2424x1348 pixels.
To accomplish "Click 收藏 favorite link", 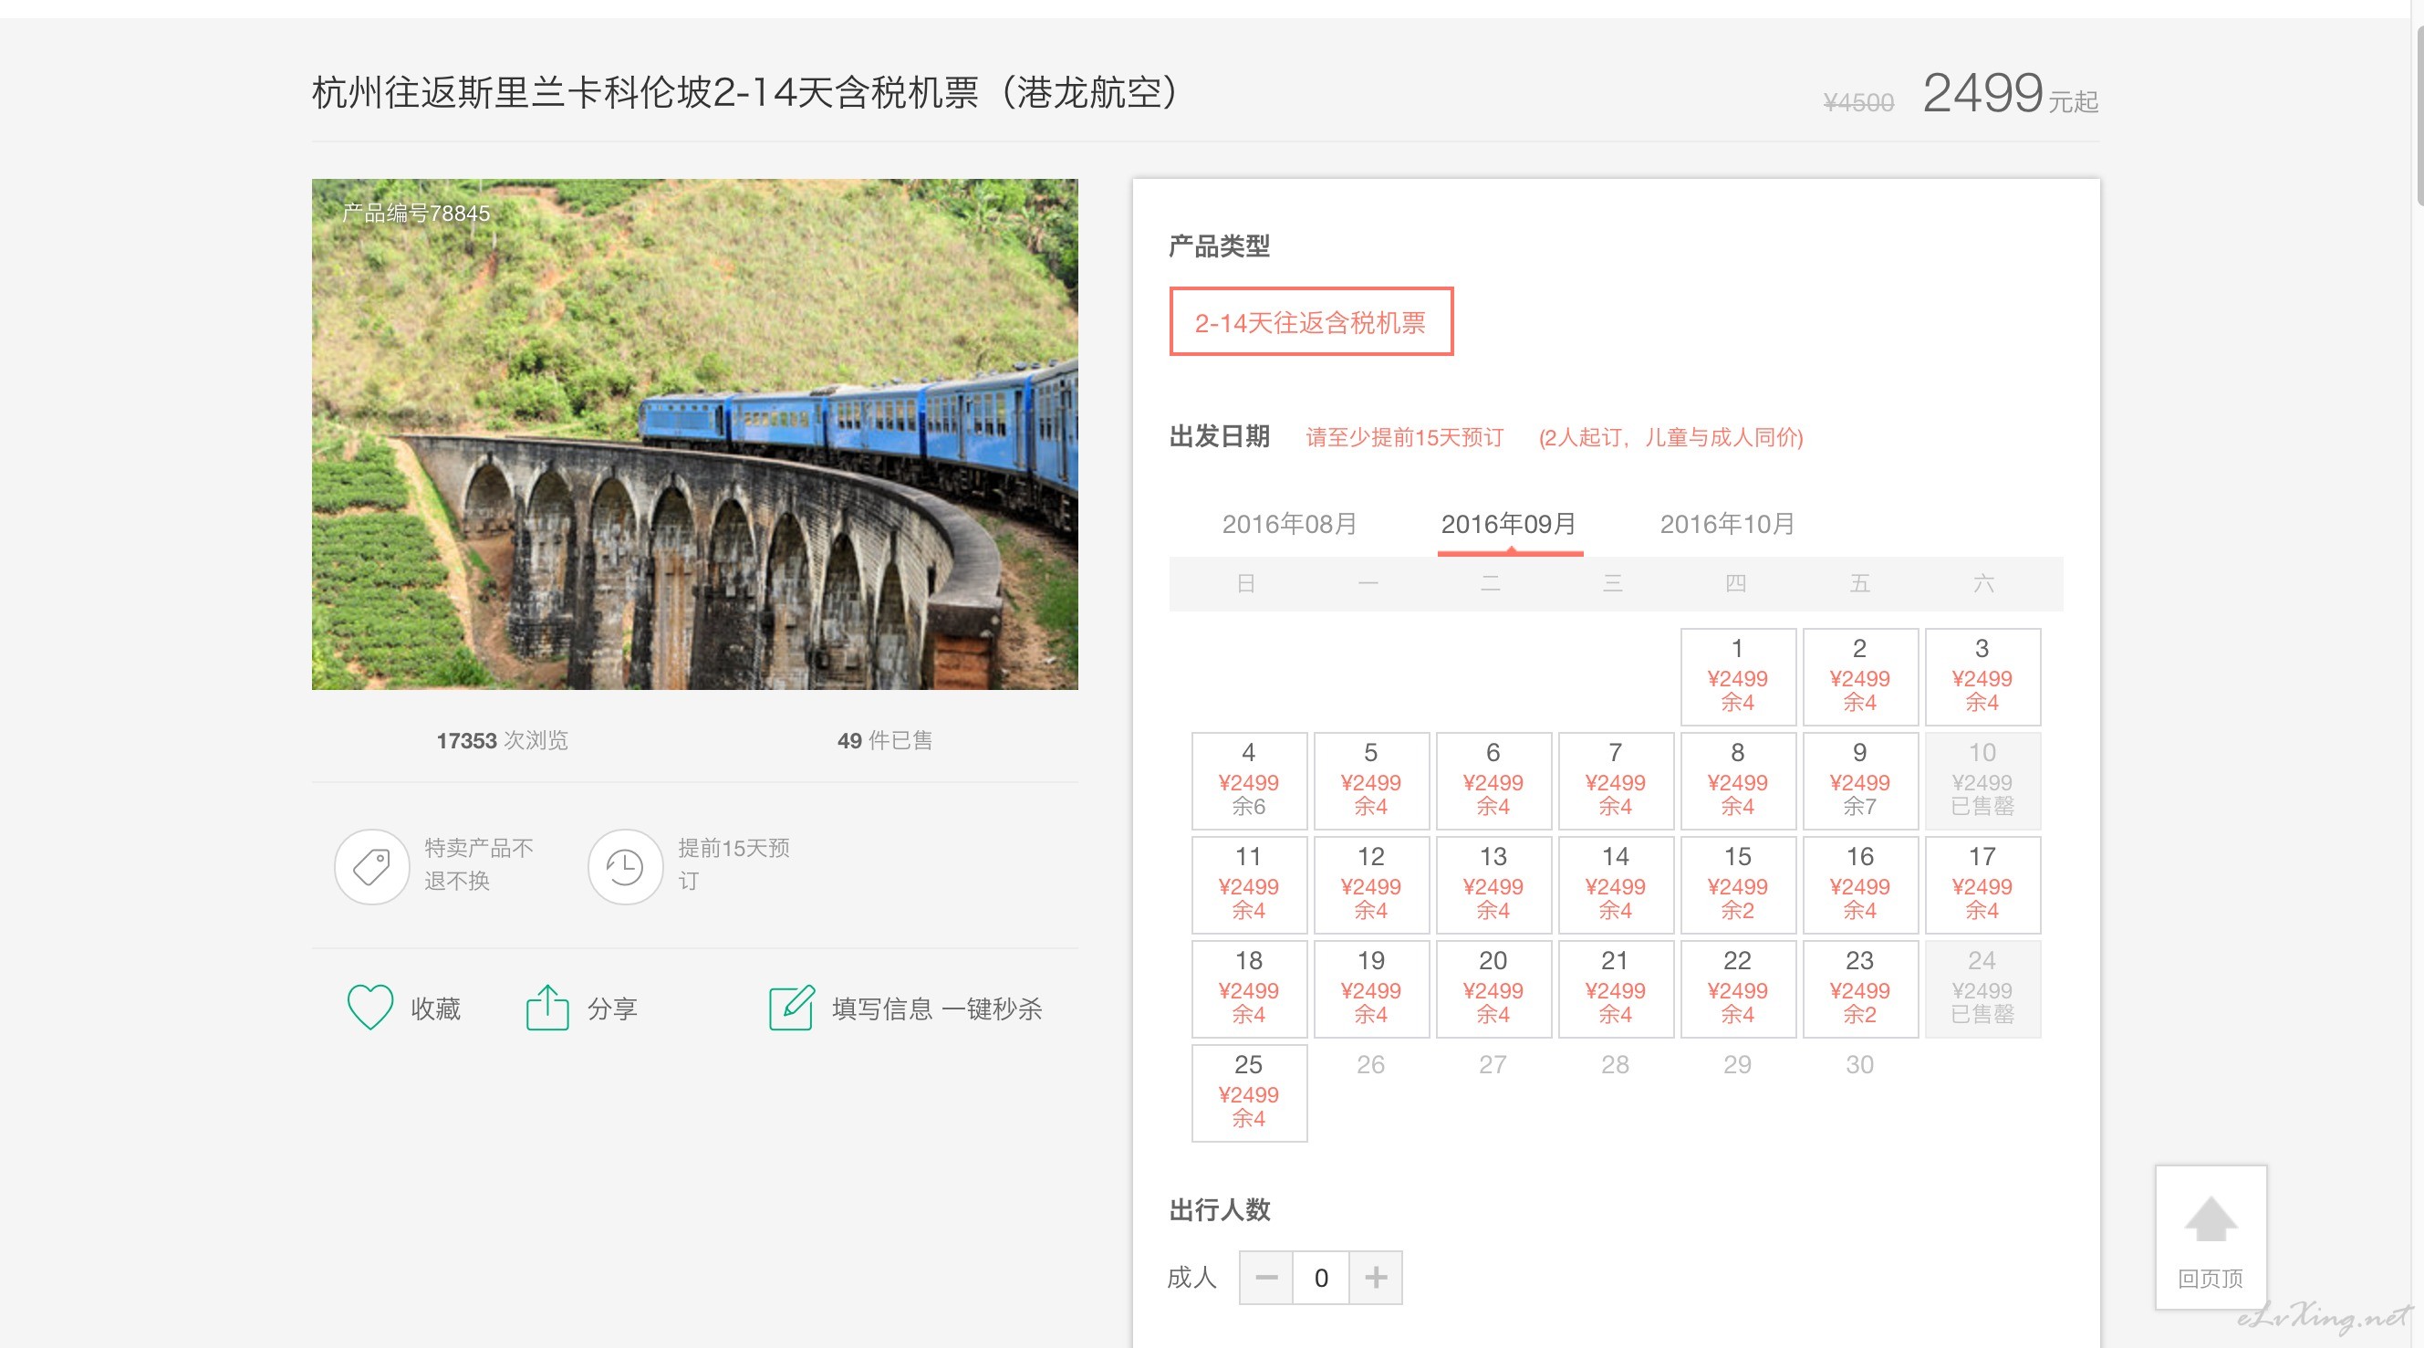I will [x=436, y=1009].
